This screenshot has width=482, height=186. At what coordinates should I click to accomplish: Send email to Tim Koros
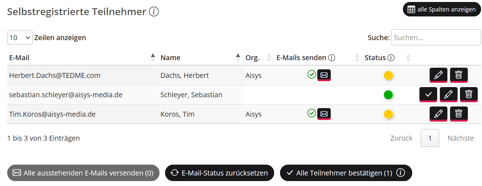(324, 114)
